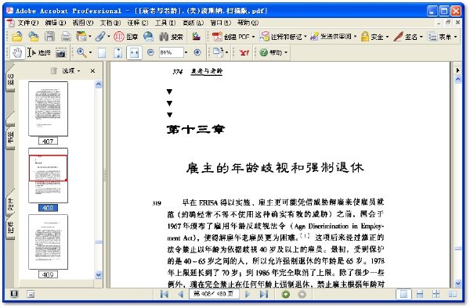The image size is (470, 308).
Task: Click the How To pane arrow
Action: pos(457,70)
